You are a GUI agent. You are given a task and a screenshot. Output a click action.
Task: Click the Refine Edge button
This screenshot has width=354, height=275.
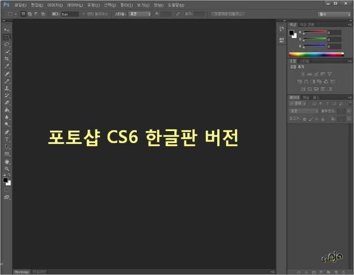[x=228, y=14]
